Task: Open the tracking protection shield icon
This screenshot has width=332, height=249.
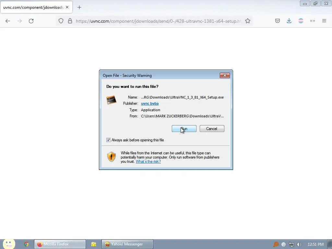Action: tap(61, 21)
